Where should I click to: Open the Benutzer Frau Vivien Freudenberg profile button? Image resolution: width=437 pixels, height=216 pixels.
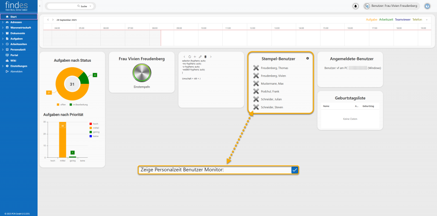click(x=391, y=6)
